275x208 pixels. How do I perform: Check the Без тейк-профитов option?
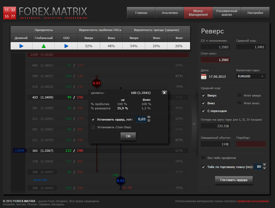(203, 158)
